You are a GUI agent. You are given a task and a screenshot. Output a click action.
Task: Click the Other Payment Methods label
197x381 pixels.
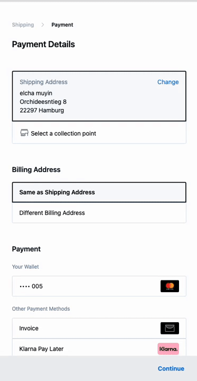[x=41, y=309]
